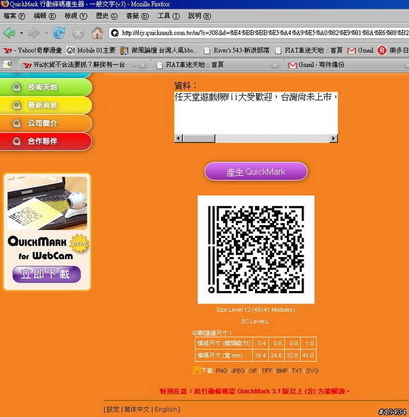Open the 歷史 (S) menu
The height and width of the screenshot is (417, 409).
pyautogui.click(x=107, y=16)
